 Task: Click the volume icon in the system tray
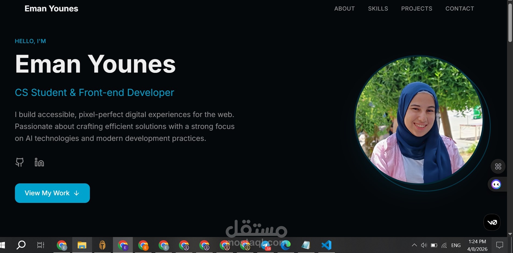[x=424, y=245]
